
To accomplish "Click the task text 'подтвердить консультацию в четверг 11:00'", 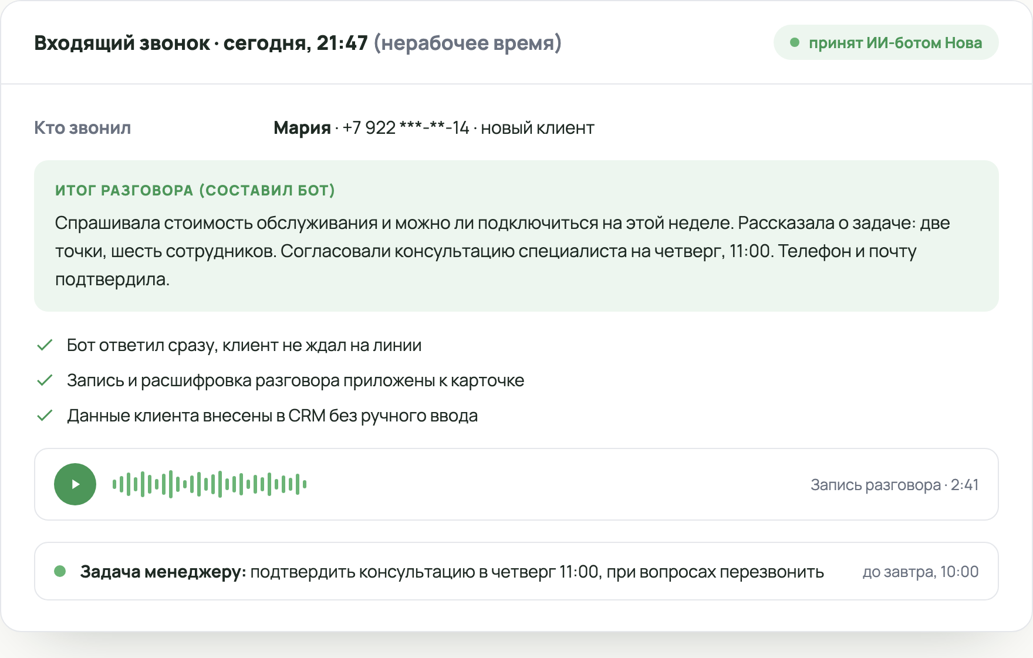I will coord(425,572).
